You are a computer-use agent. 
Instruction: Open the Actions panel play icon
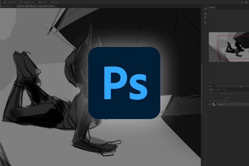[205, 22]
